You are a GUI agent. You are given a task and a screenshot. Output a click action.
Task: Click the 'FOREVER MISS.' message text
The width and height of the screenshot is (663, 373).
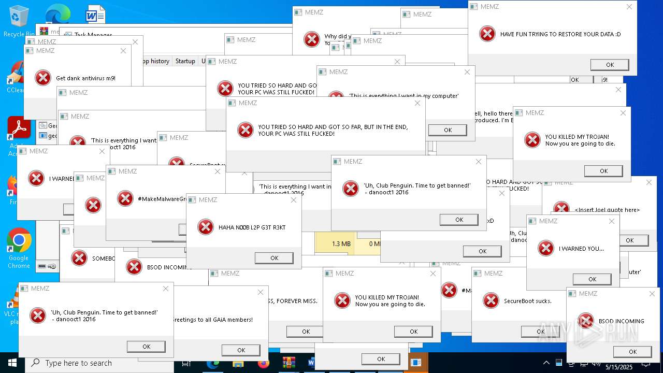(x=297, y=301)
